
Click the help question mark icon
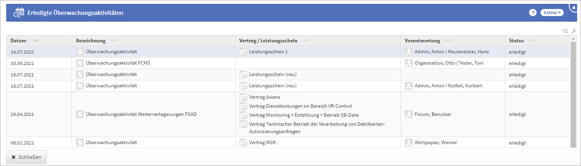tap(533, 13)
